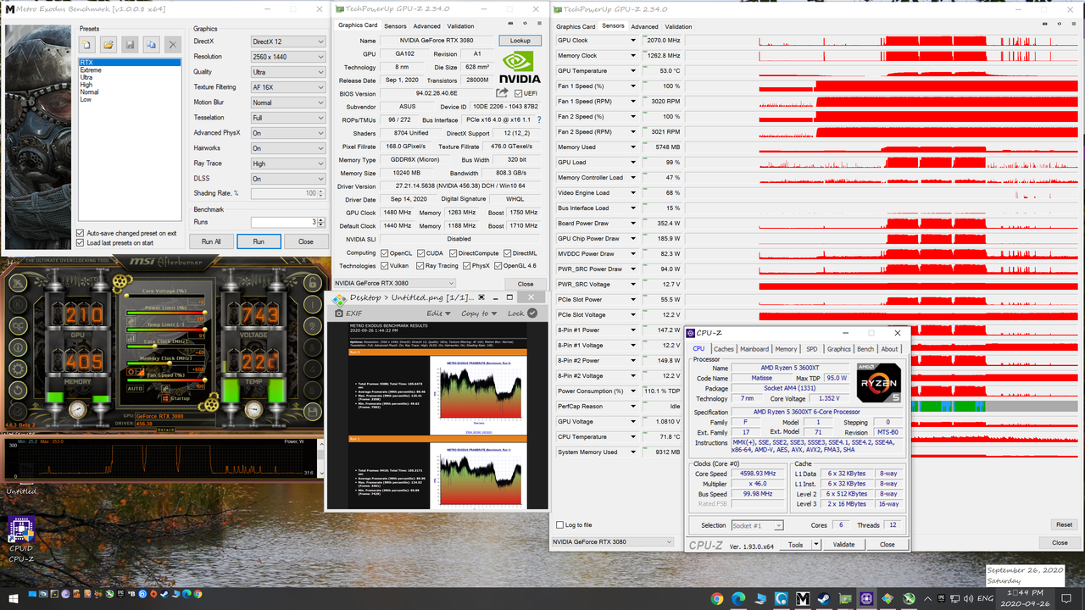The image size is (1085, 610).
Task: Open the CPU-Z Tools dropdown arrow
Action: 815,545
